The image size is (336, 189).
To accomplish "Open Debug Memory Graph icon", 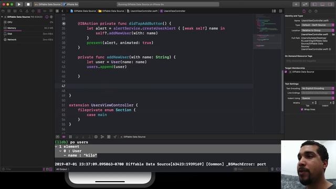I will coord(102,136).
